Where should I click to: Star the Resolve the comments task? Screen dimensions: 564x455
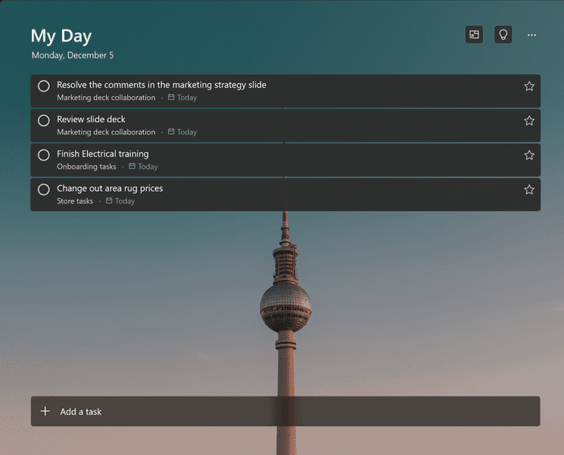point(528,86)
